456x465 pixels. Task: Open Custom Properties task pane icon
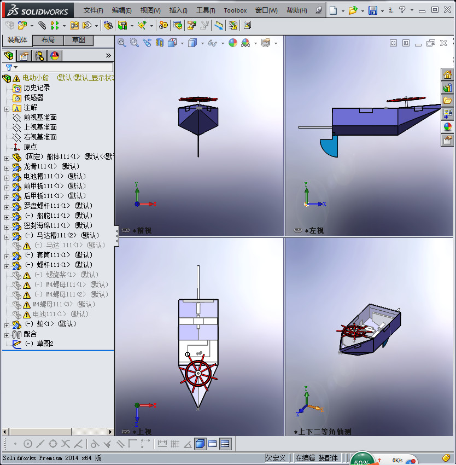pyautogui.click(x=447, y=139)
